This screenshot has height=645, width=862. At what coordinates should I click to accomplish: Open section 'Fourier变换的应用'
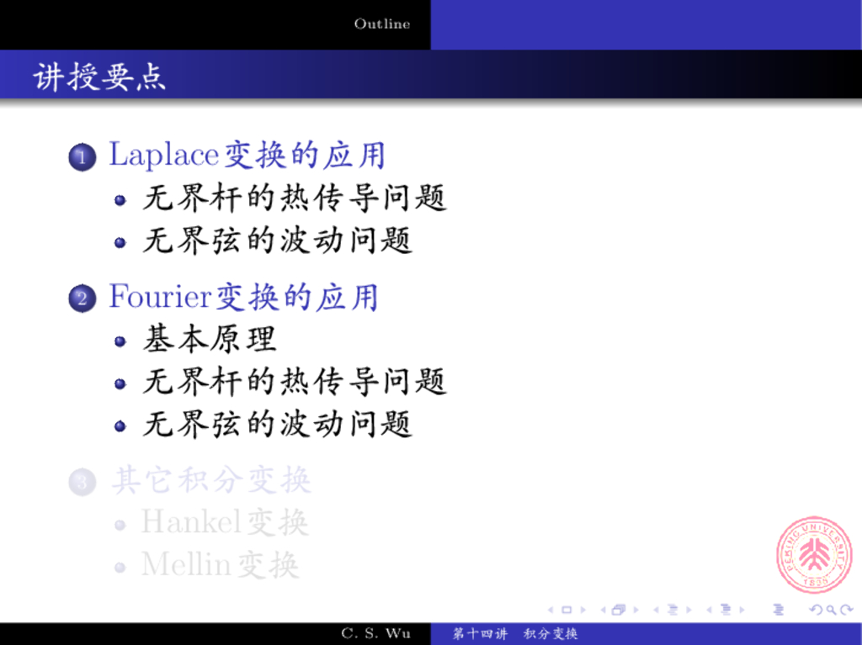click(243, 297)
